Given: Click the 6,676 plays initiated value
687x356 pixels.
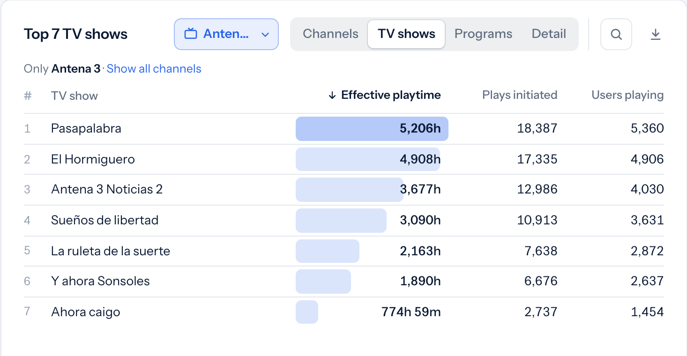Looking at the screenshot, I should point(541,281).
